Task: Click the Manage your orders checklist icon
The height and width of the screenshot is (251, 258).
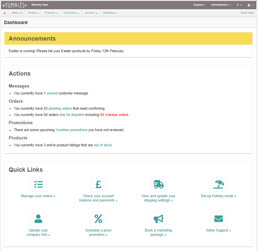Action: (x=38, y=185)
